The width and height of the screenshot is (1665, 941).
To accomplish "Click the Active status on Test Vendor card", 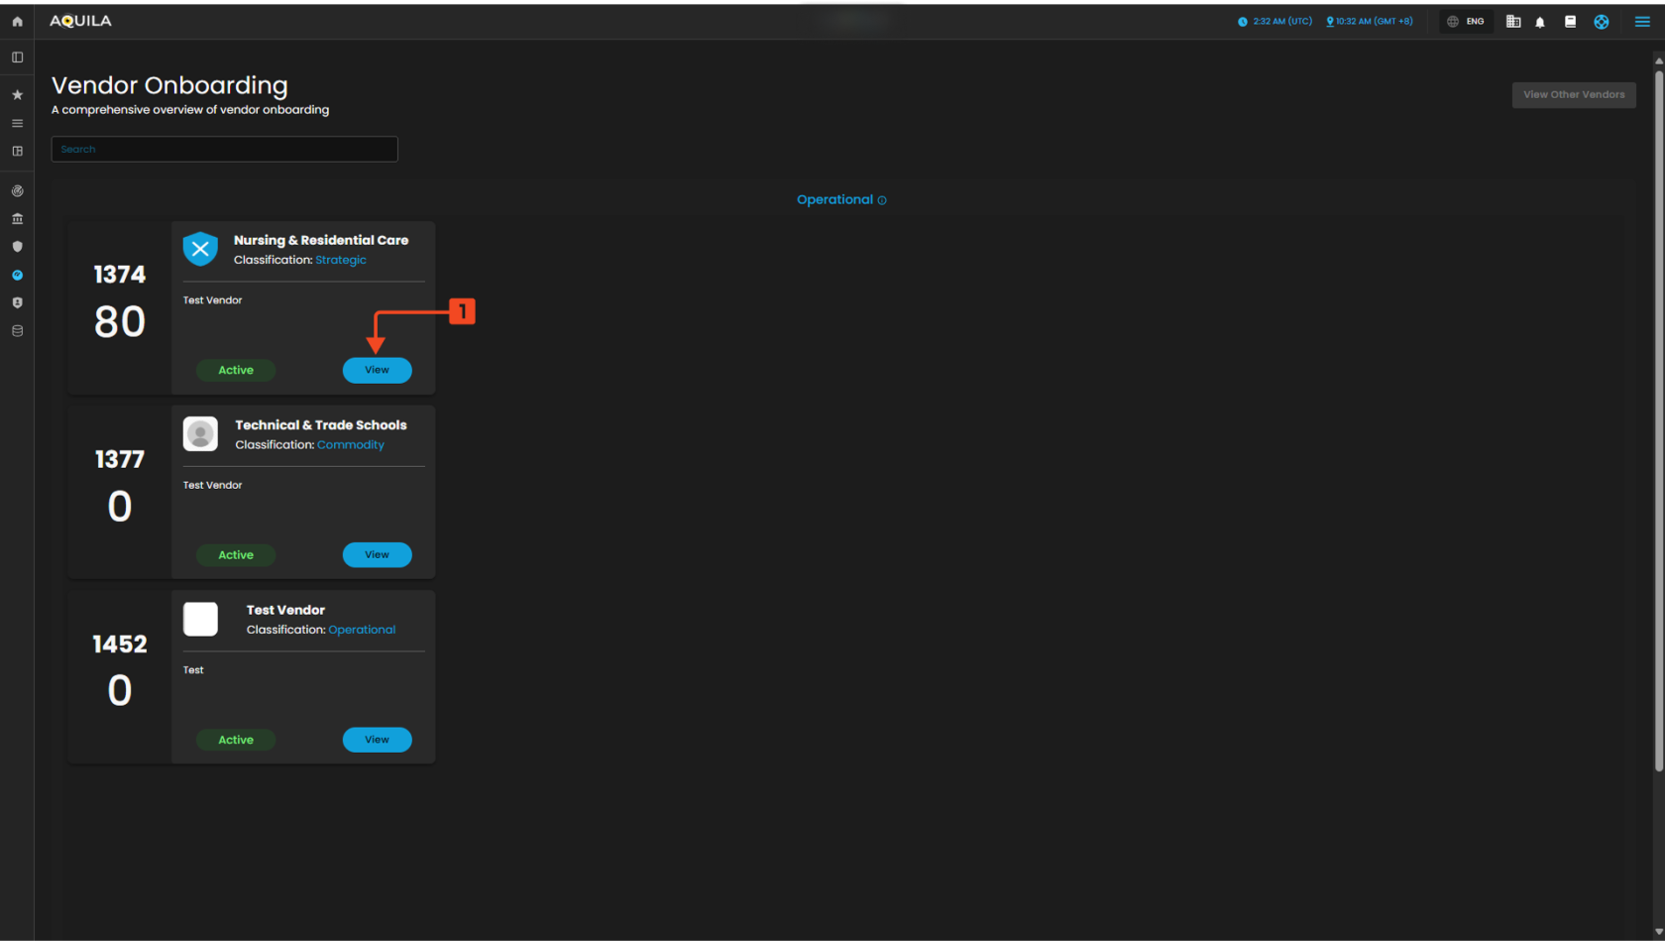I will pos(236,740).
